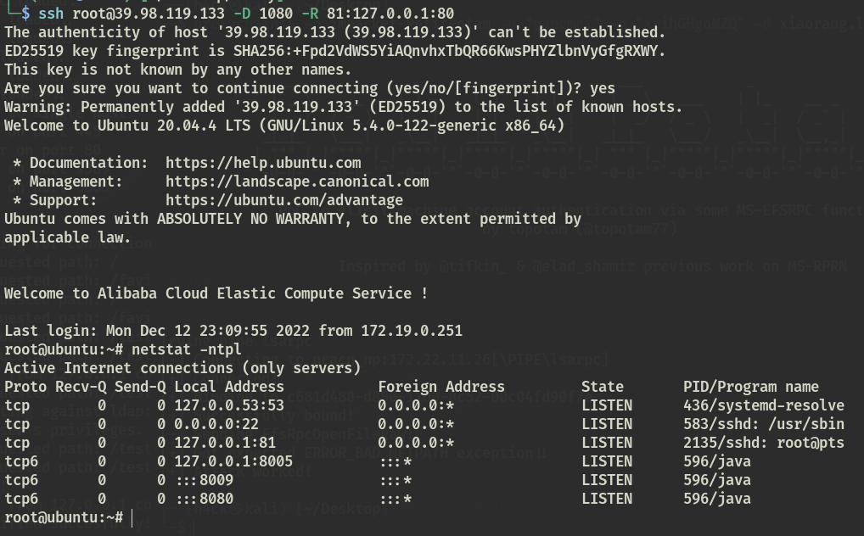This screenshot has height=536, width=864.
Task: Click the Last login IP 172.19.0.251
Action: 412,331
